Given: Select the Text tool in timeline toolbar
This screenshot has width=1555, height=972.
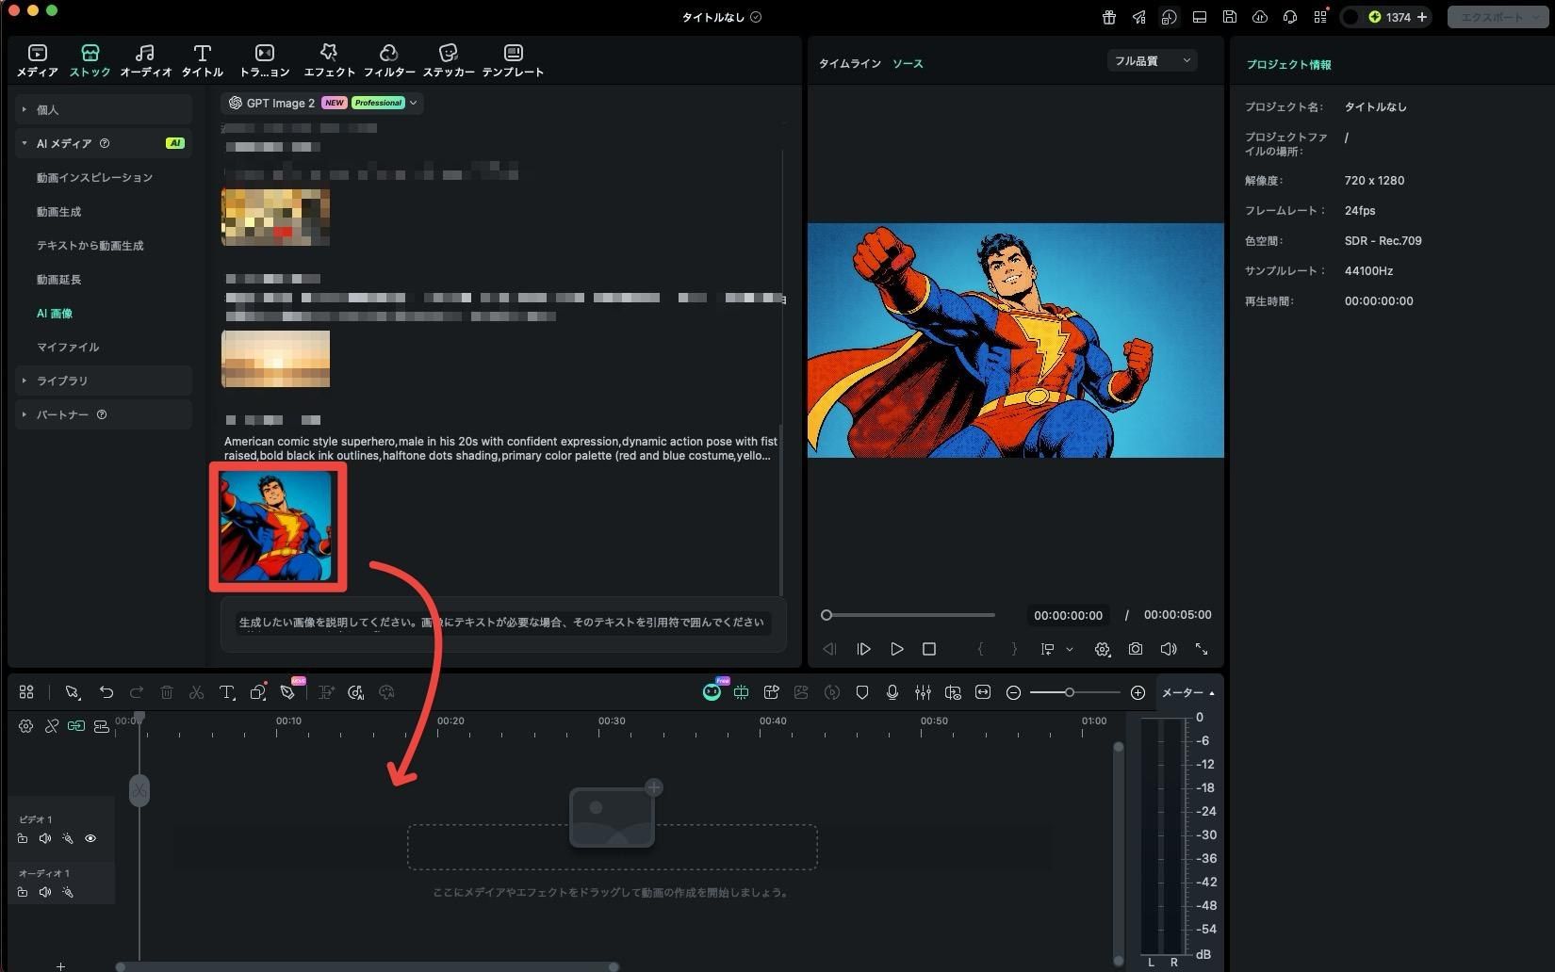Looking at the screenshot, I should pos(227,692).
